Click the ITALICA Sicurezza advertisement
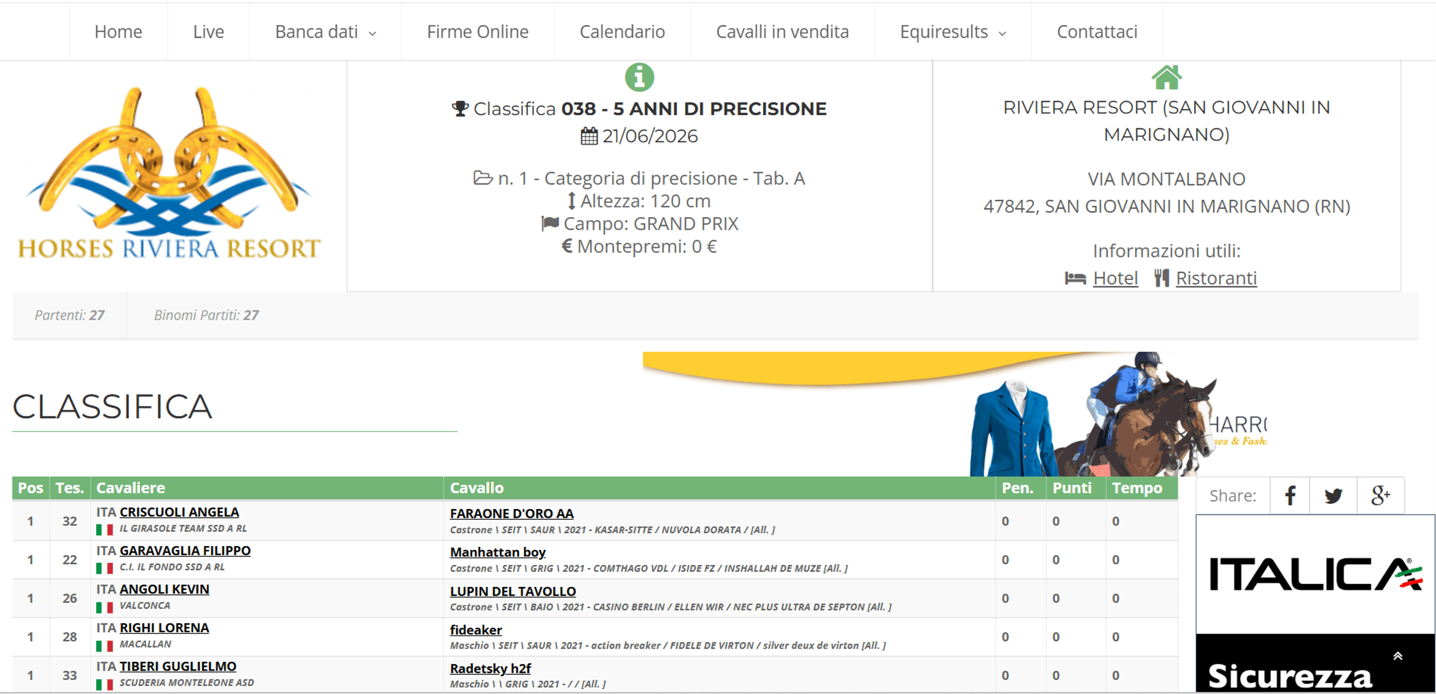The image size is (1436, 694). click(1315, 603)
